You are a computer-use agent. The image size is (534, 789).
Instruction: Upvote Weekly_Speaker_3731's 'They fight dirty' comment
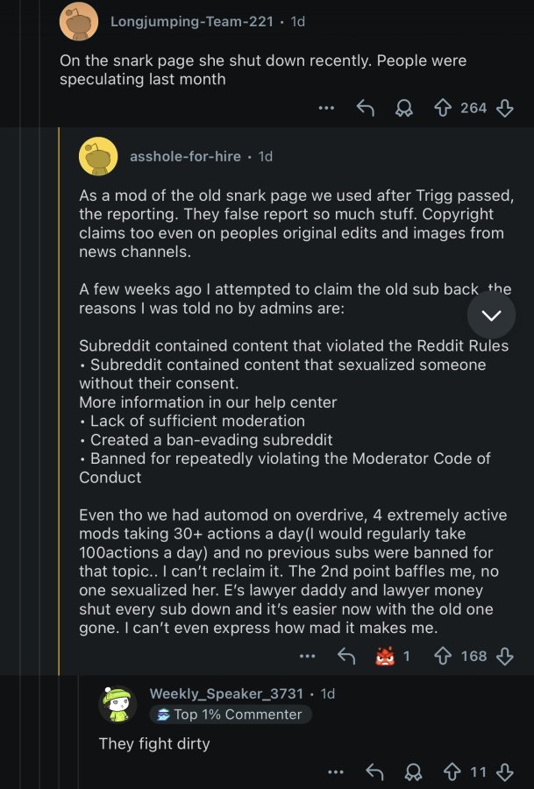452,771
